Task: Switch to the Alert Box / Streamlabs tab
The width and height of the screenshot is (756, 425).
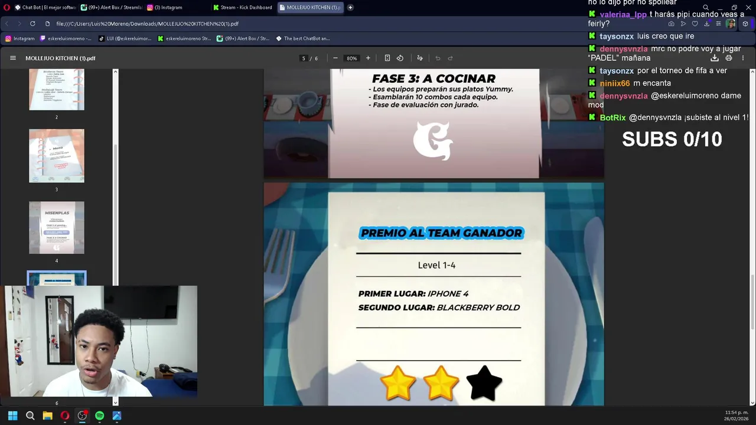Action: [111, 7]
